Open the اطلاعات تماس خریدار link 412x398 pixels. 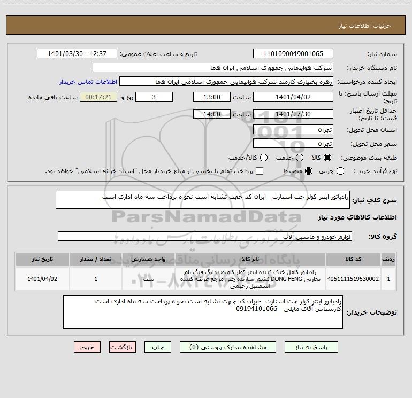88,82
